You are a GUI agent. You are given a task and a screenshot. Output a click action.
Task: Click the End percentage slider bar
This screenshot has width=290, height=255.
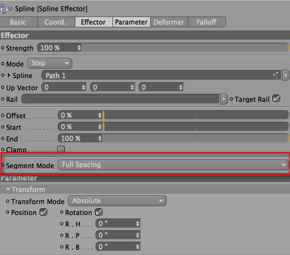pos(196,139)
